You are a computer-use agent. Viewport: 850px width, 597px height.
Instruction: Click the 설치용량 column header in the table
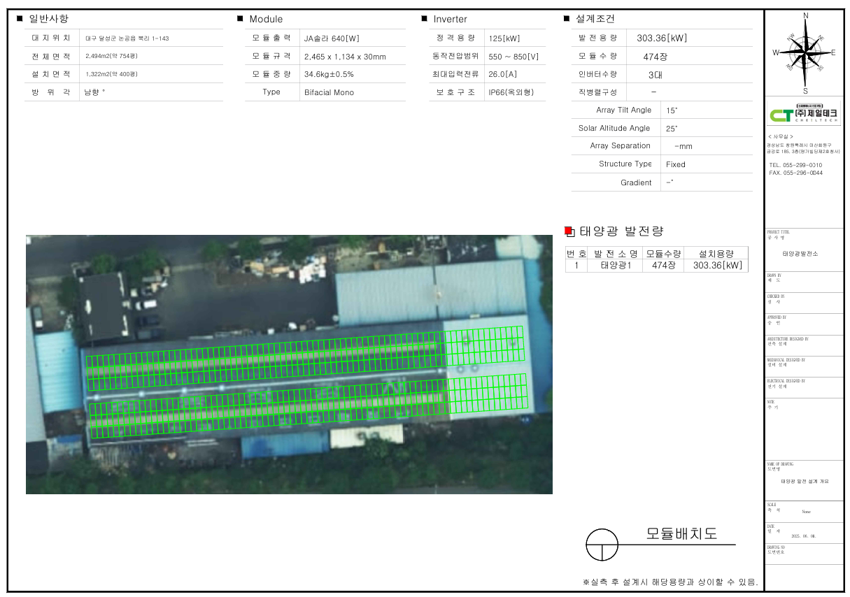(716, 253)
